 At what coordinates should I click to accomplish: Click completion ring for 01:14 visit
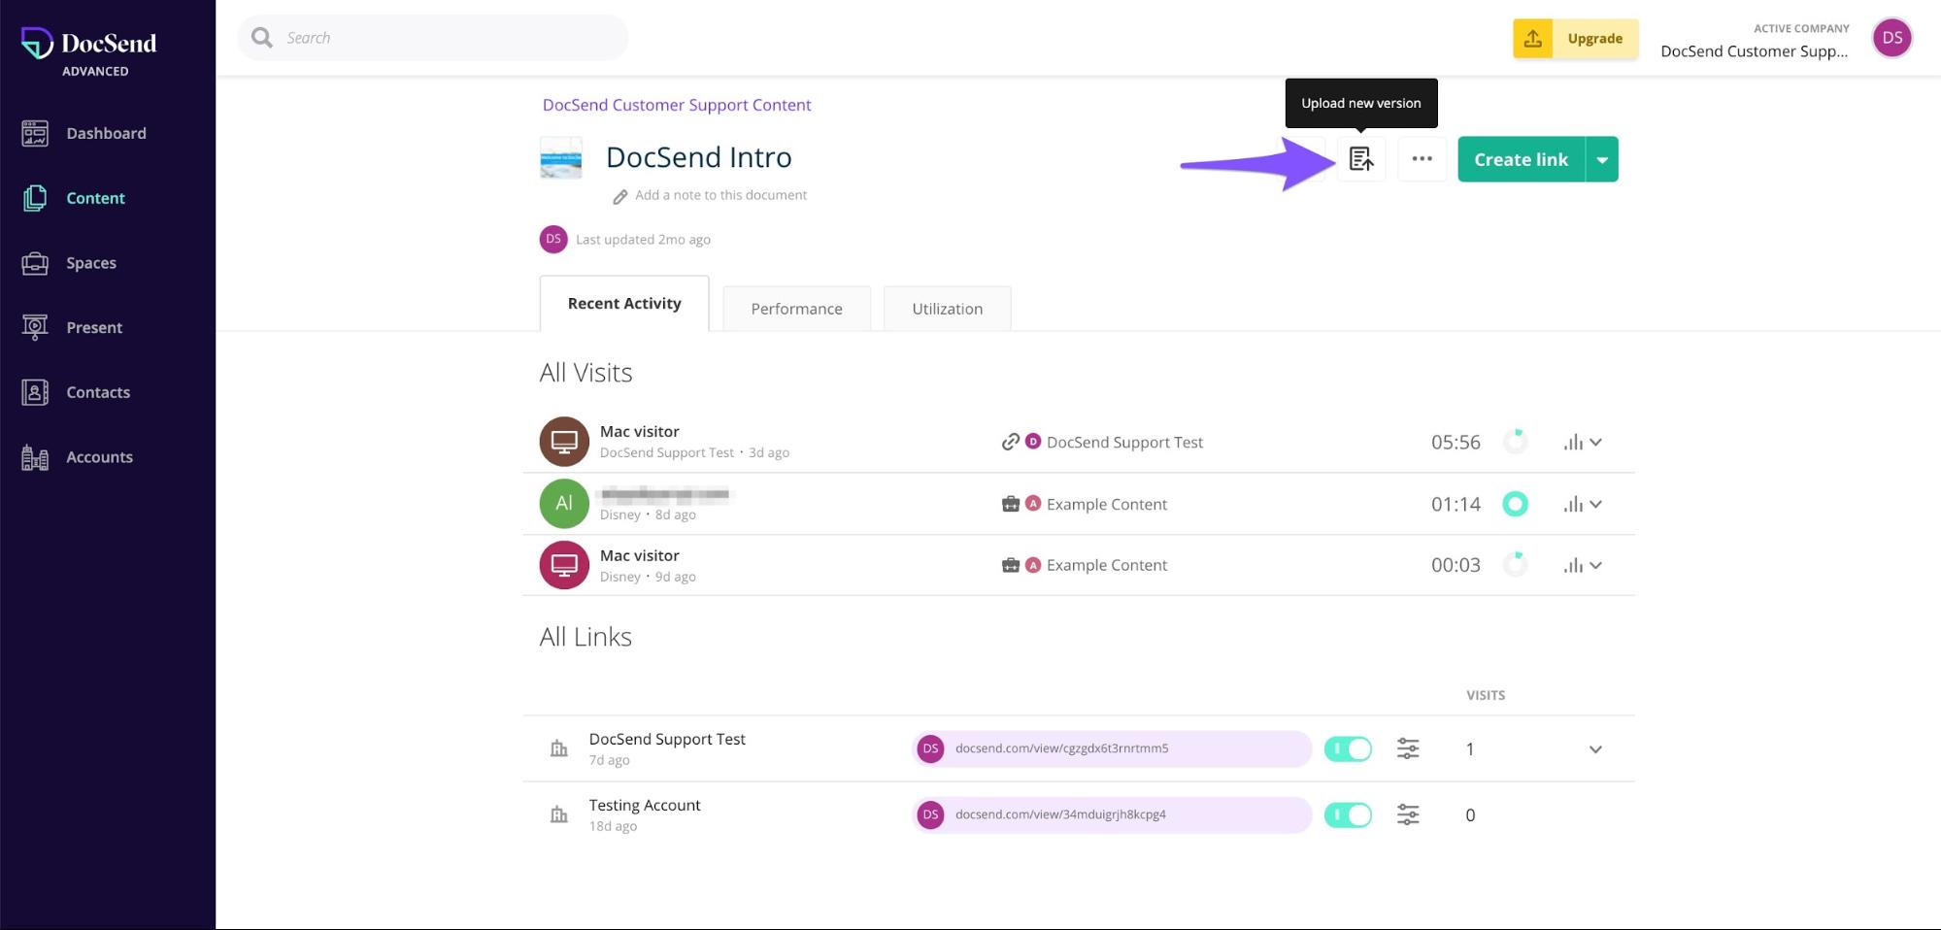click(x=1515, y=504)
